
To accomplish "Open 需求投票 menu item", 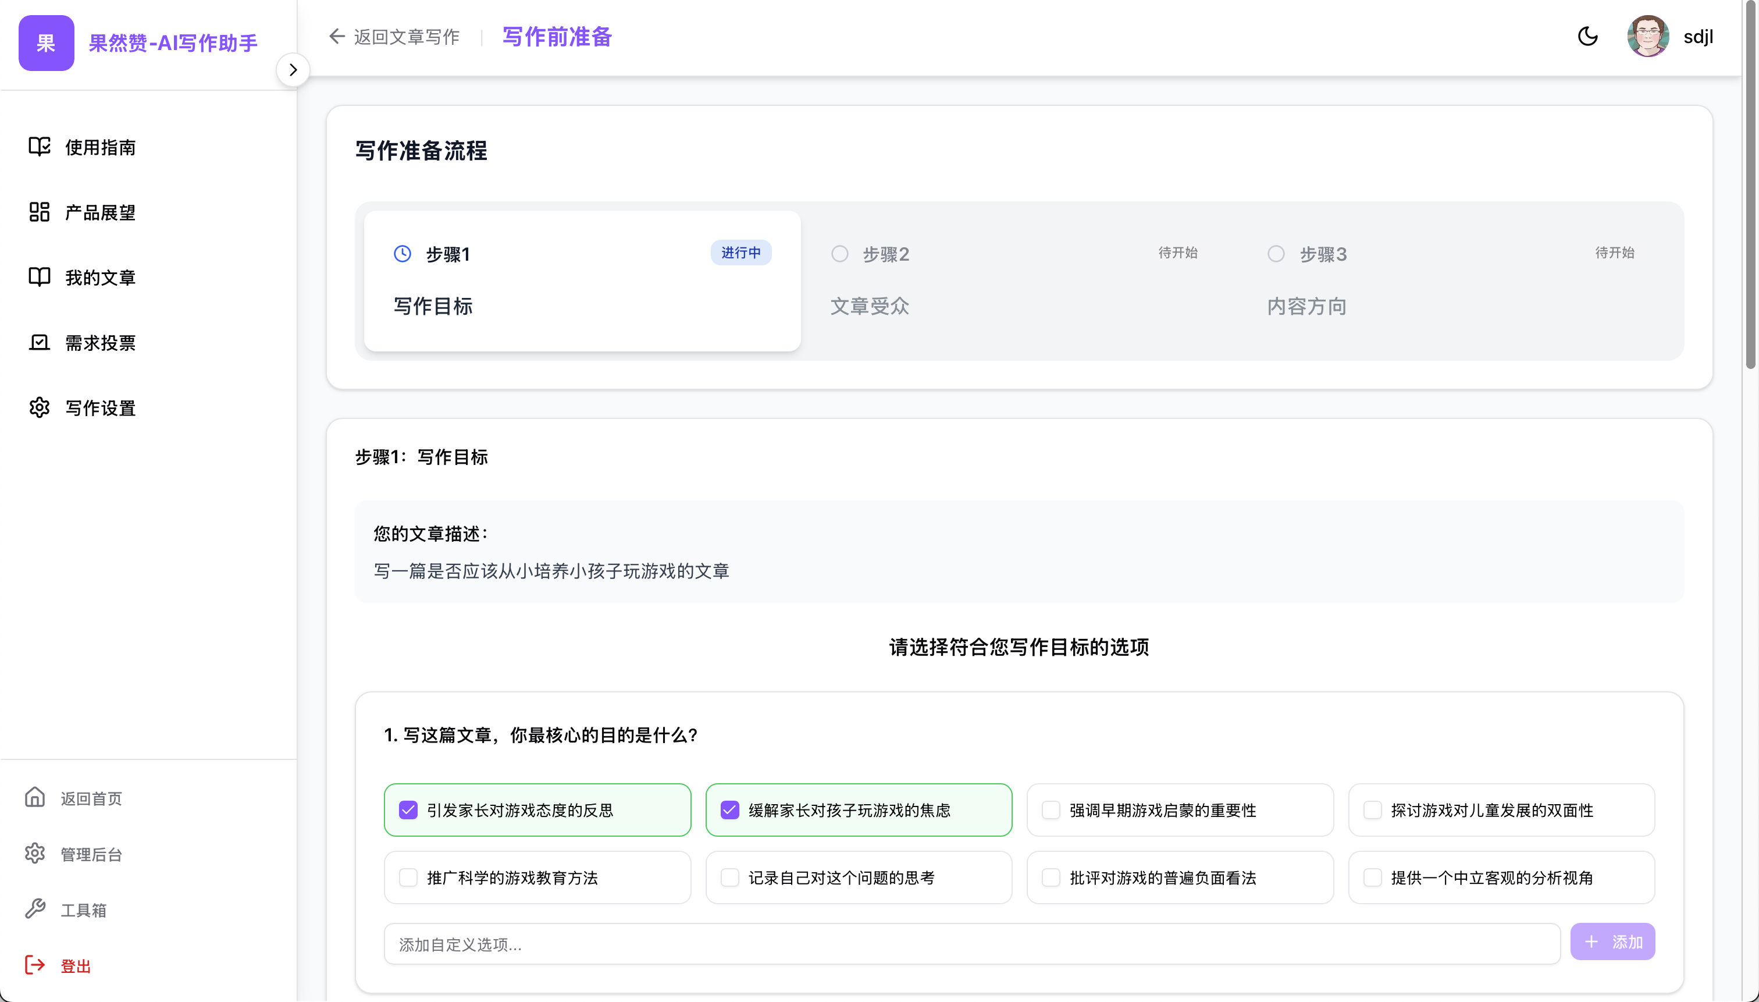I will 101,343.
